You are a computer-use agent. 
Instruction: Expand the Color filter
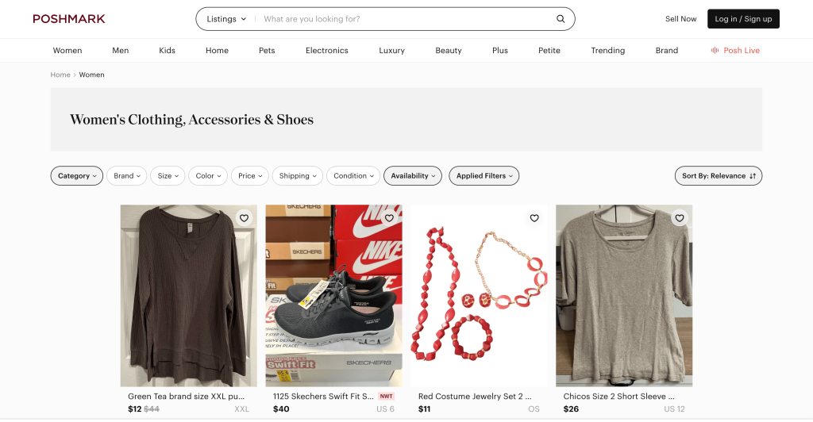point(208,175)
